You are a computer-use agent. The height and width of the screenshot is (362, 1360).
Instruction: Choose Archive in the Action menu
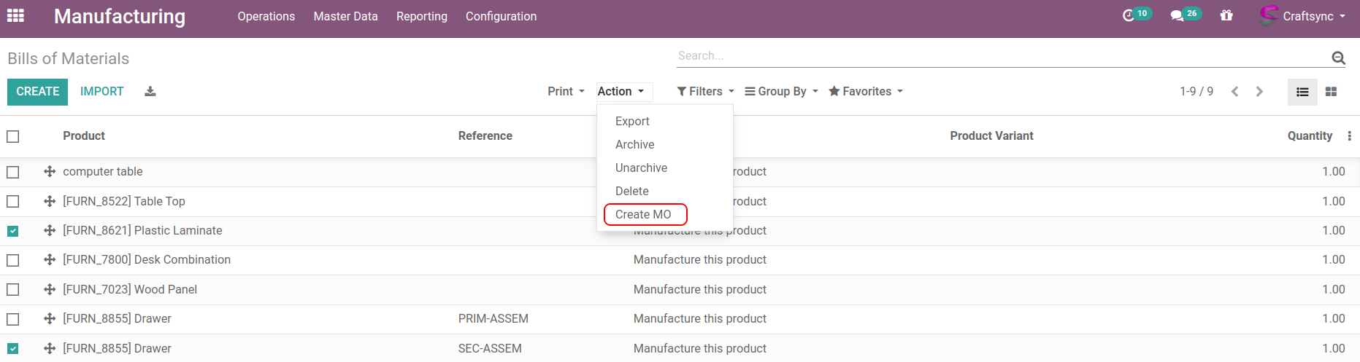pyautogui.click(x=634, y=145)
